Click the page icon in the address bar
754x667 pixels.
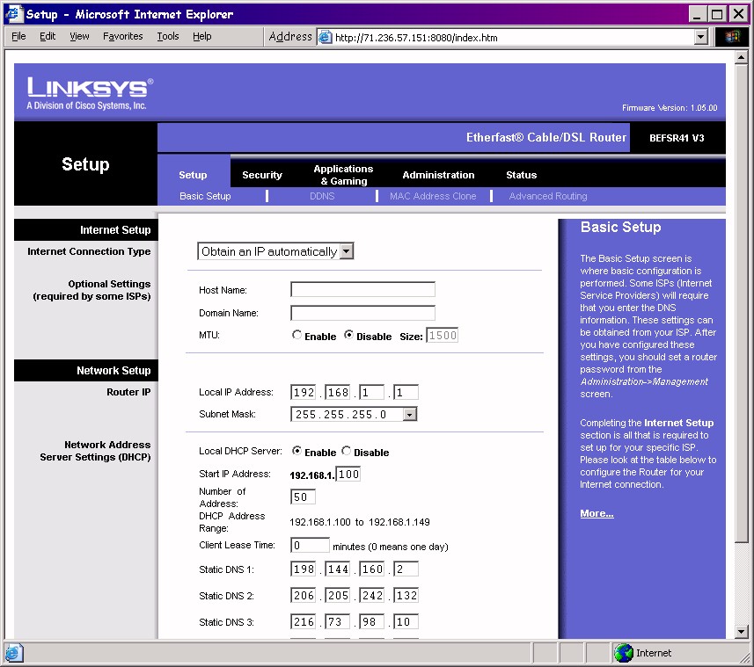pyautogui.click(x=326, y=37)
